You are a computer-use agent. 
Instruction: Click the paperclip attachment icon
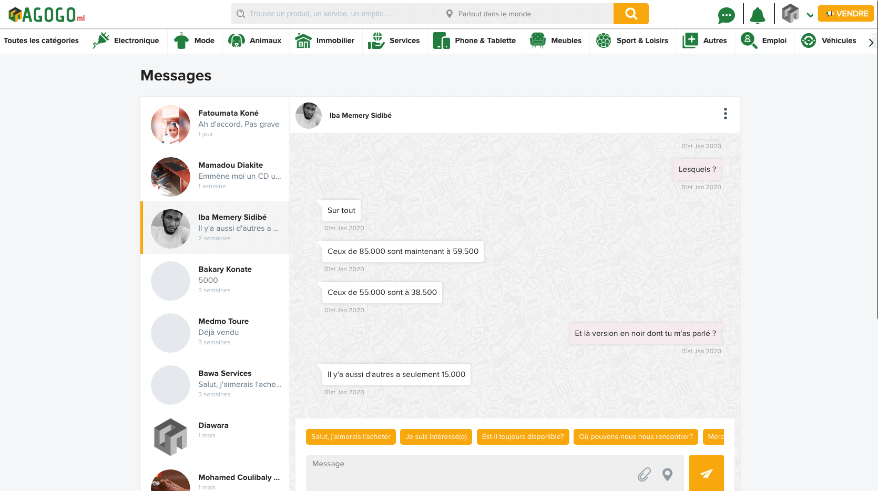644,474
